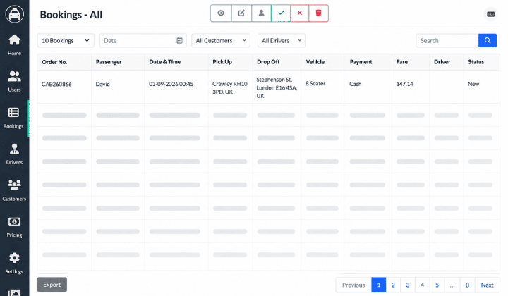Open the Customers section in the sidebar
The image size is (508, 296).
pos(14,191)
